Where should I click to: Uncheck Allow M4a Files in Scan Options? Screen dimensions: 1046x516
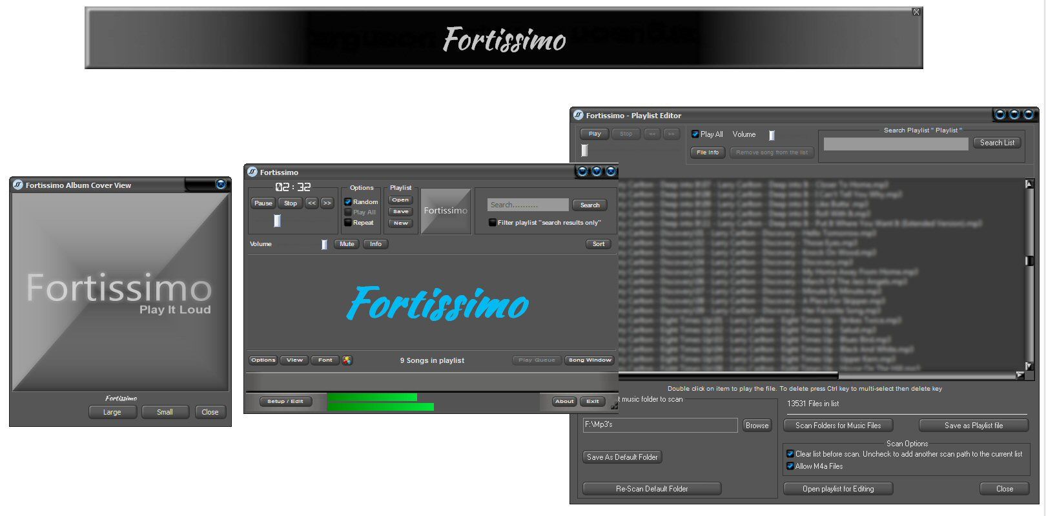(x=790, y=466)
